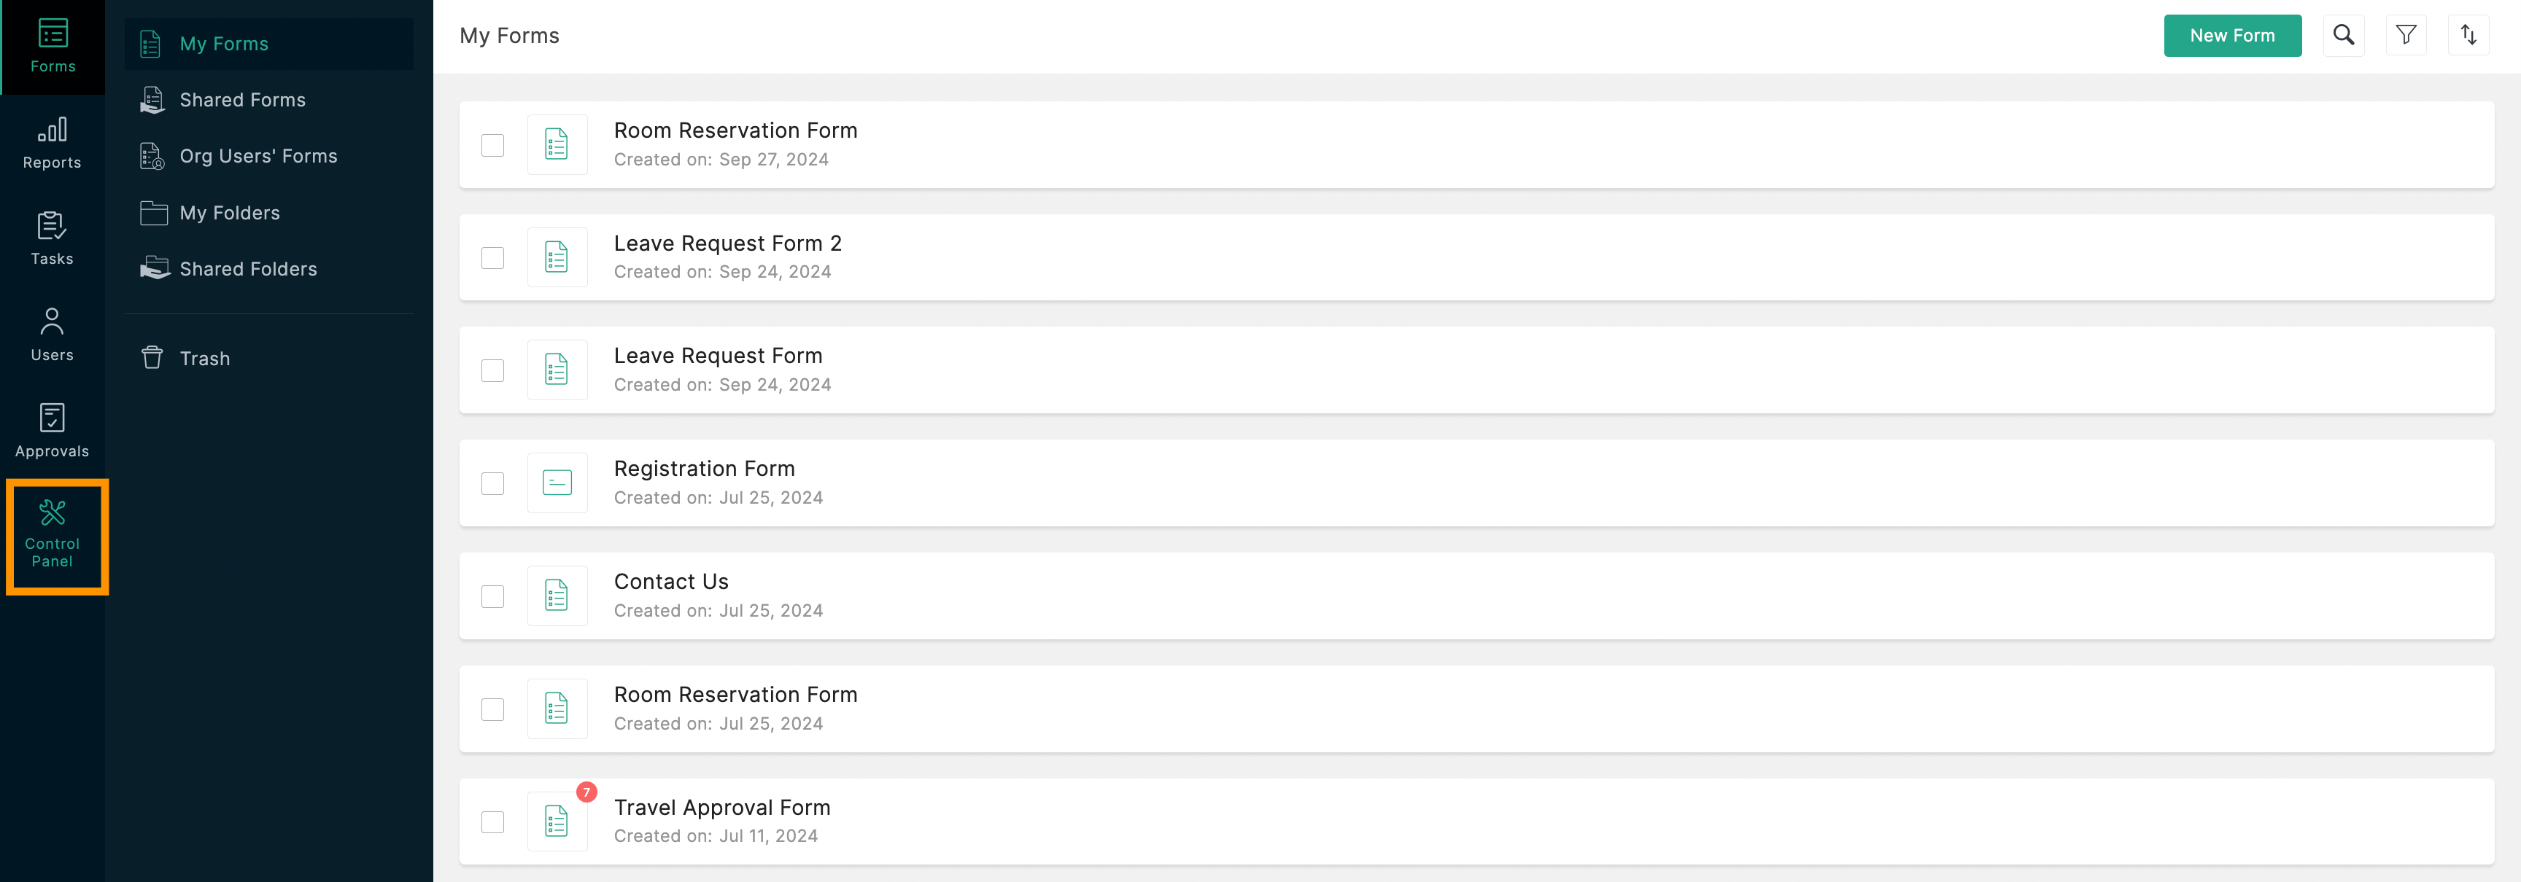Open the Control Panel

[53, 535]
